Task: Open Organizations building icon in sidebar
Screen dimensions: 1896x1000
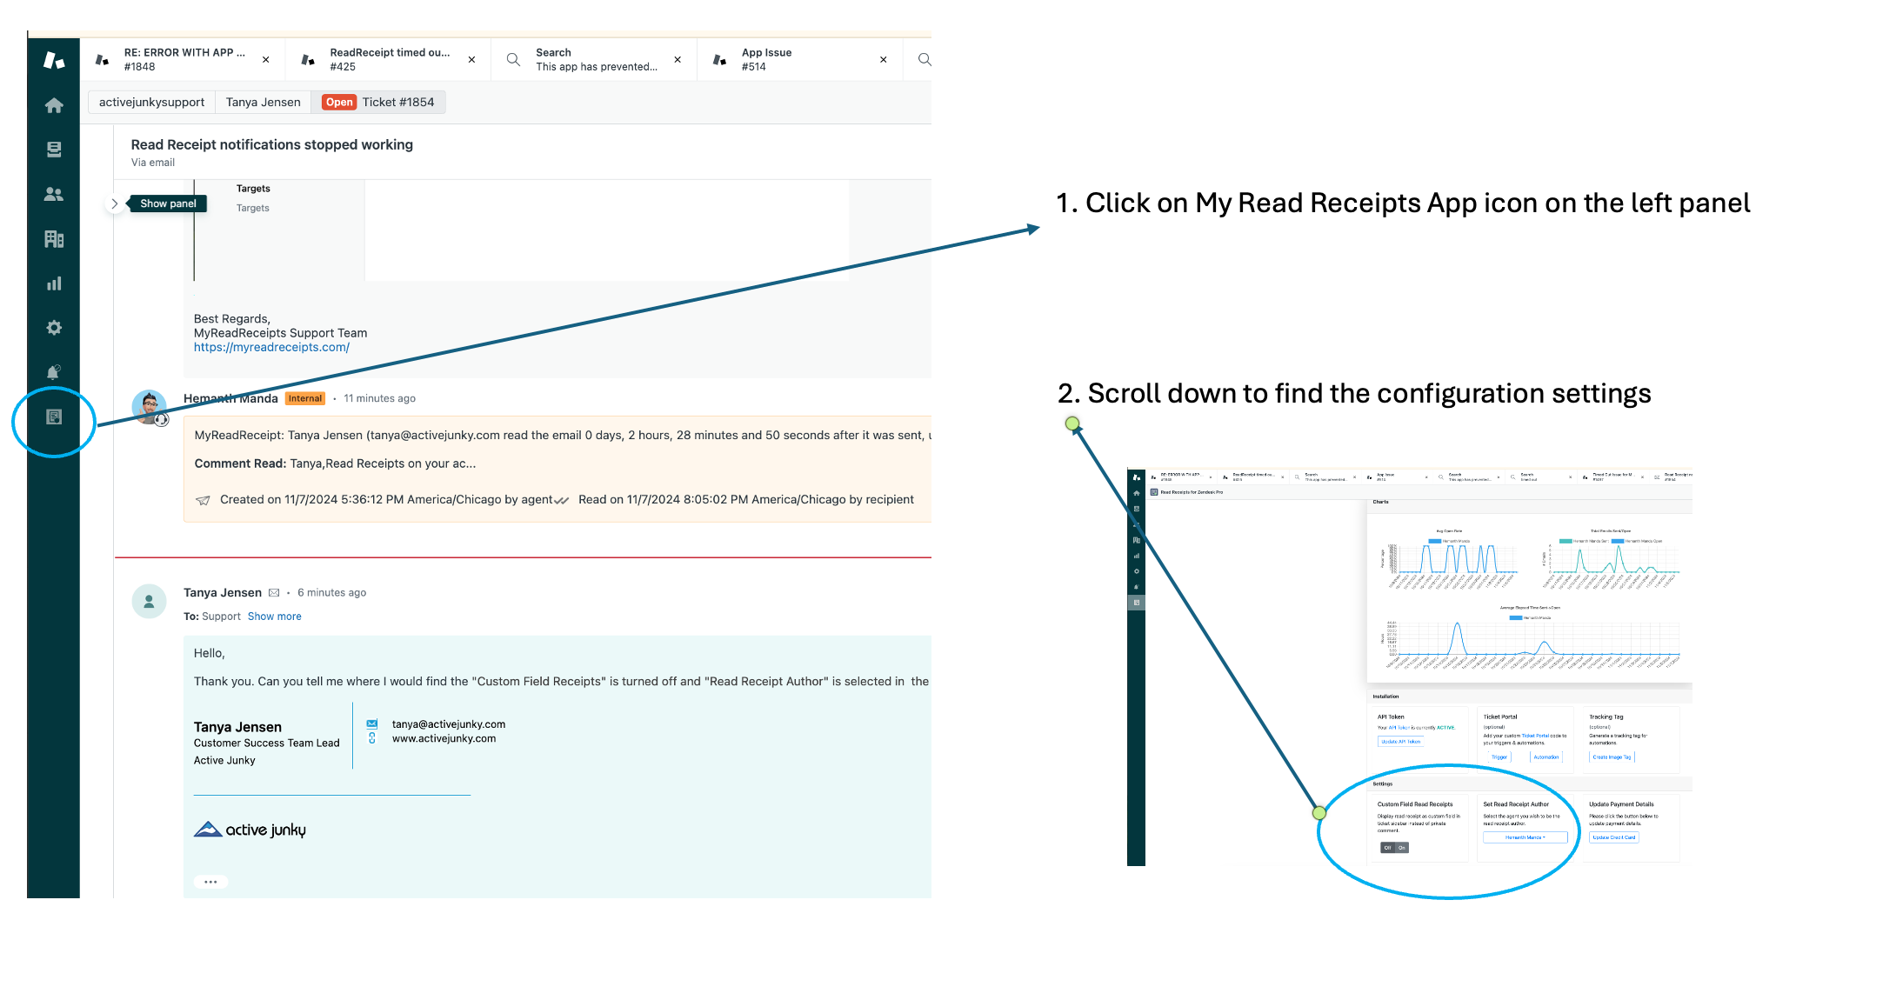Action: pos(54,238)
